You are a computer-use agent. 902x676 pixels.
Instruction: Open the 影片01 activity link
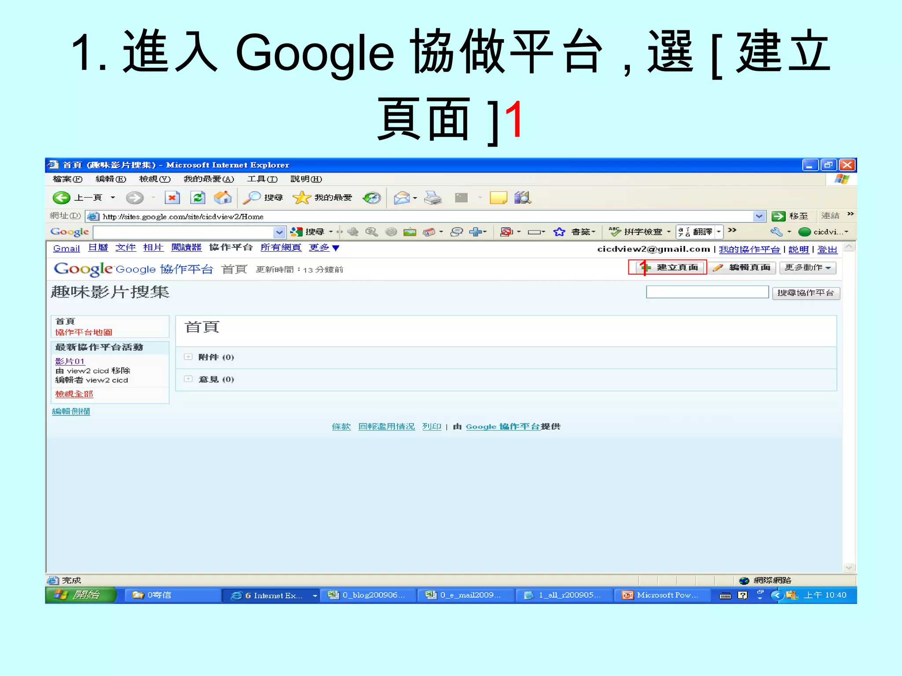70,361
